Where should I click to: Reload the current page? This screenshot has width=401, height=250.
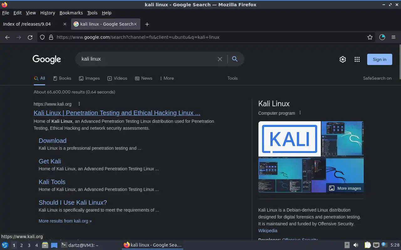(x=30, y=37)
